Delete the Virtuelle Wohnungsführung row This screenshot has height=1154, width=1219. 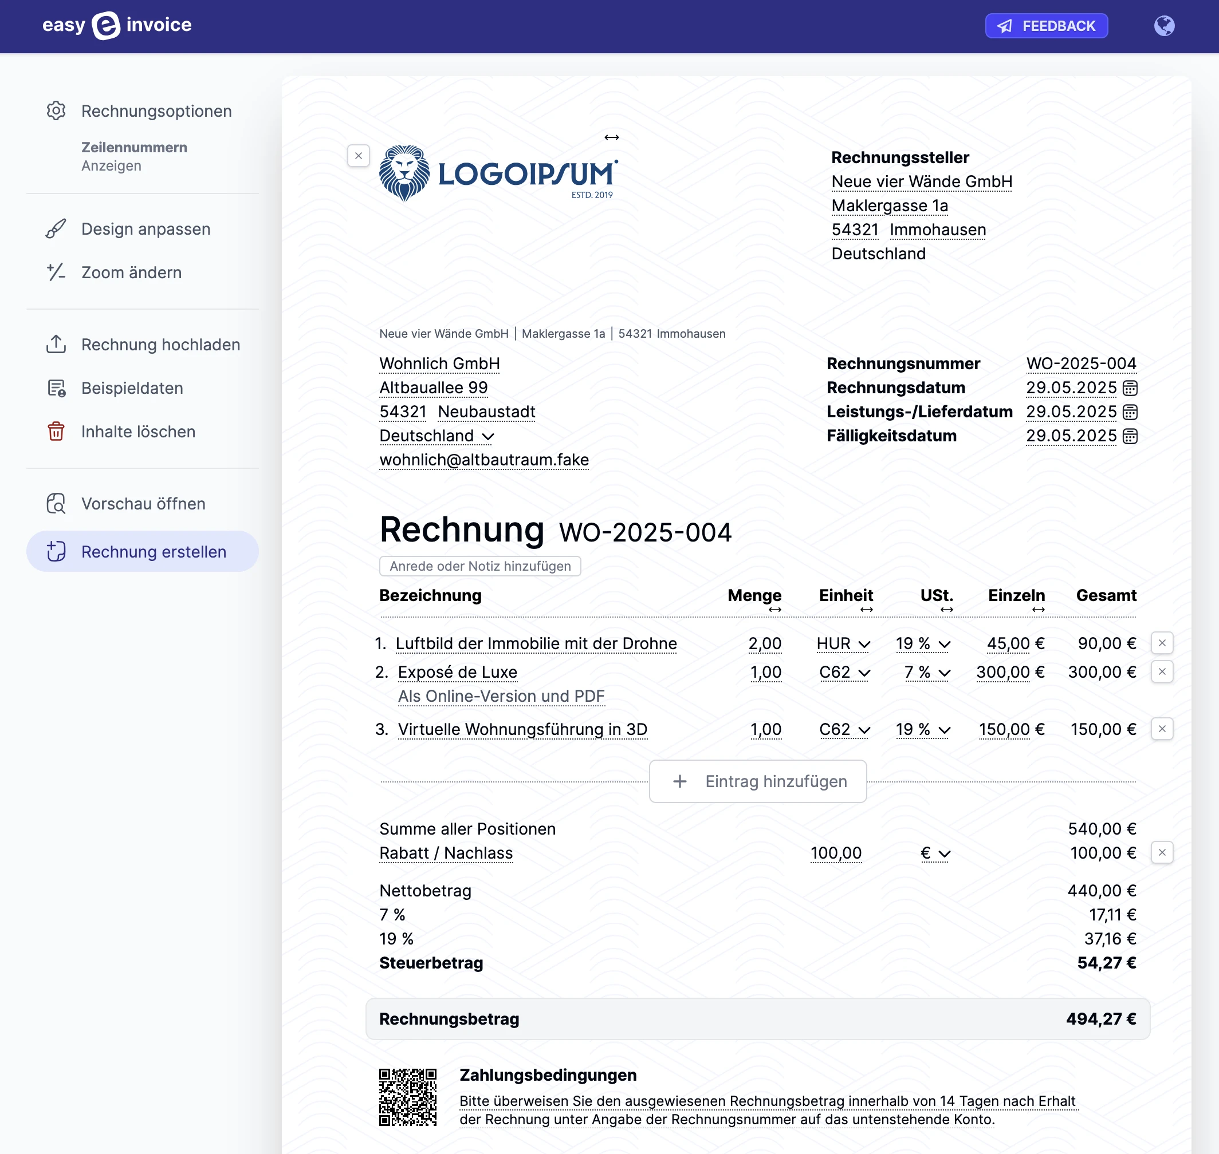(x=1162, y=729)
